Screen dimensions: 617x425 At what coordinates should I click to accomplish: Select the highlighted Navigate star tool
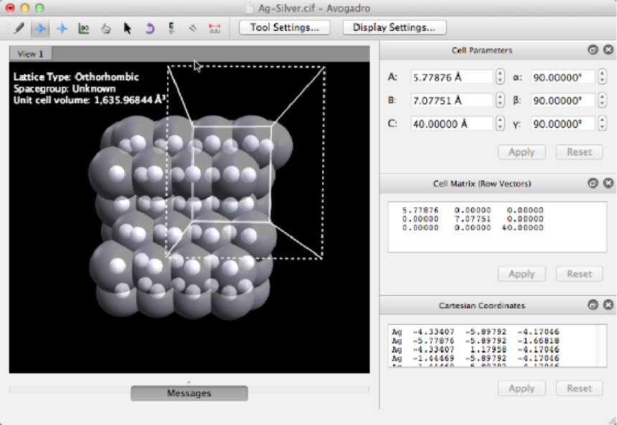(x=40, y=28)
